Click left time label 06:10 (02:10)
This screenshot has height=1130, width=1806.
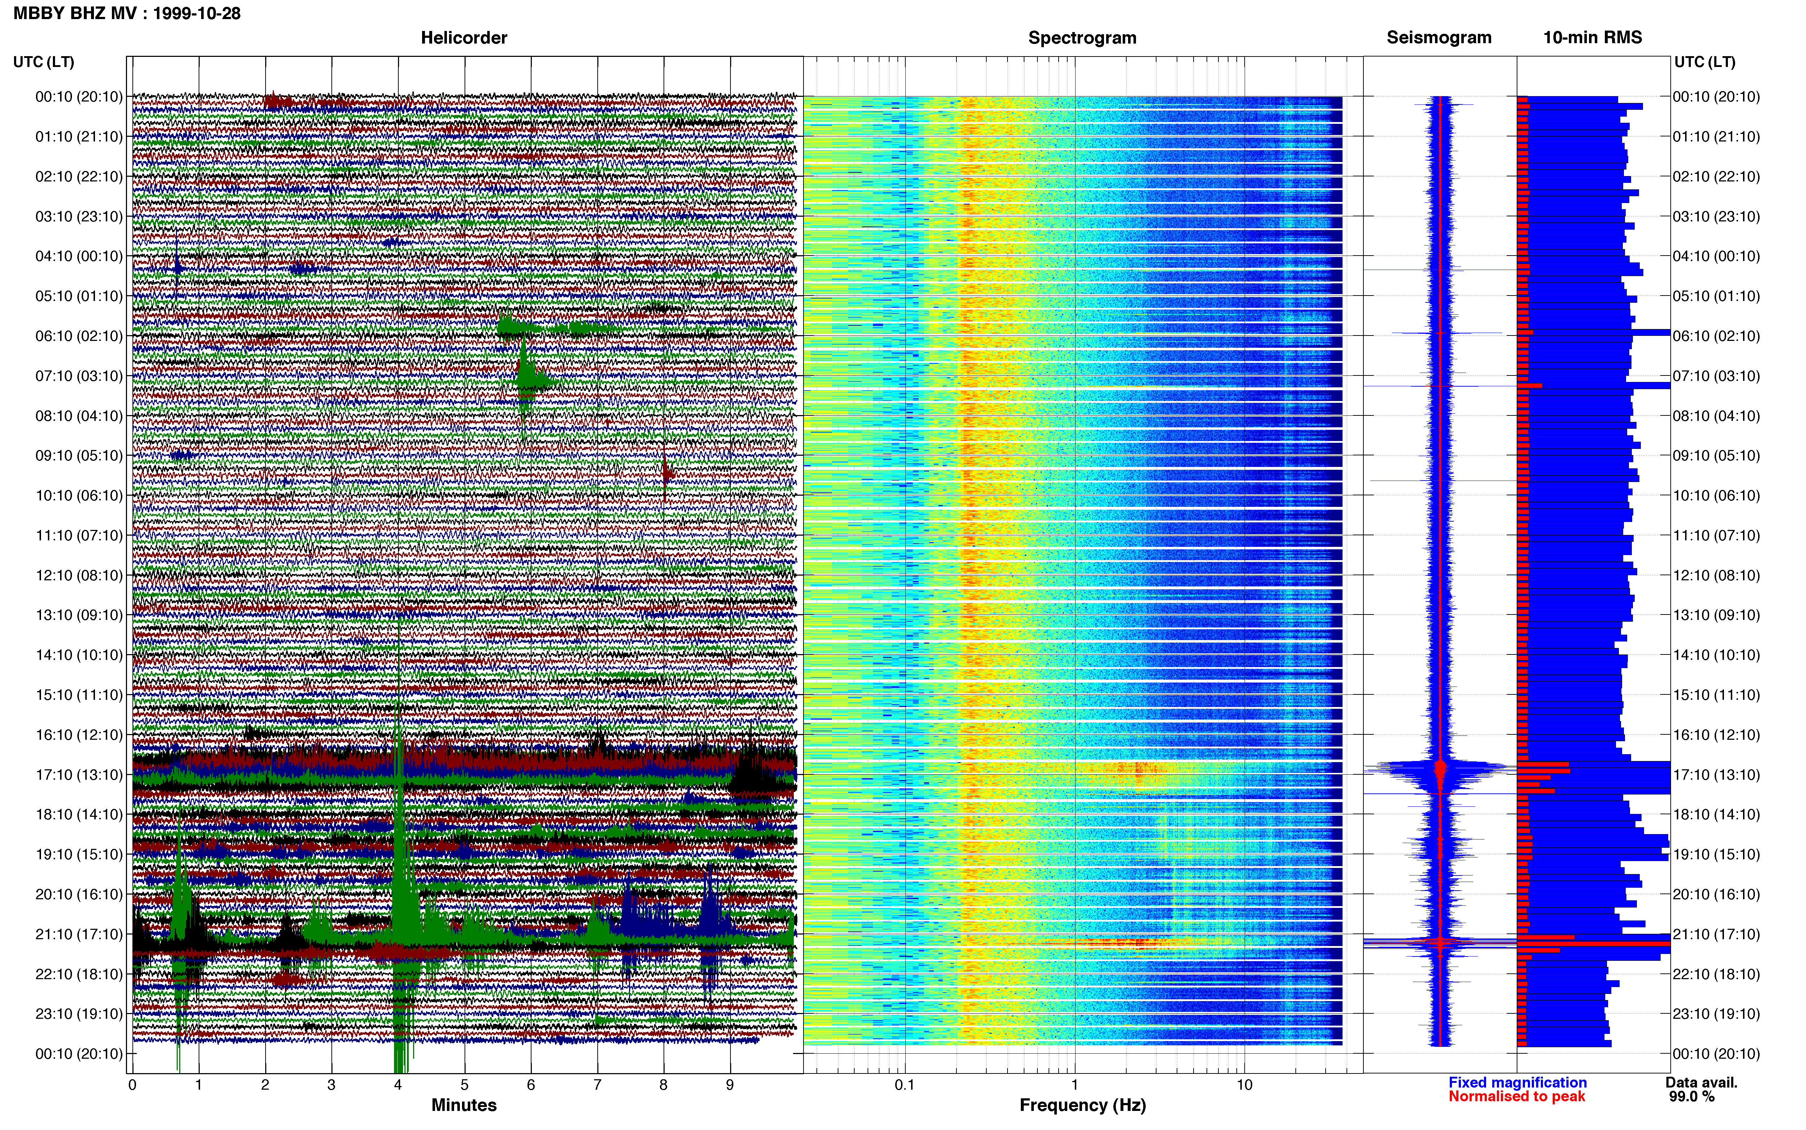point(79,336)
